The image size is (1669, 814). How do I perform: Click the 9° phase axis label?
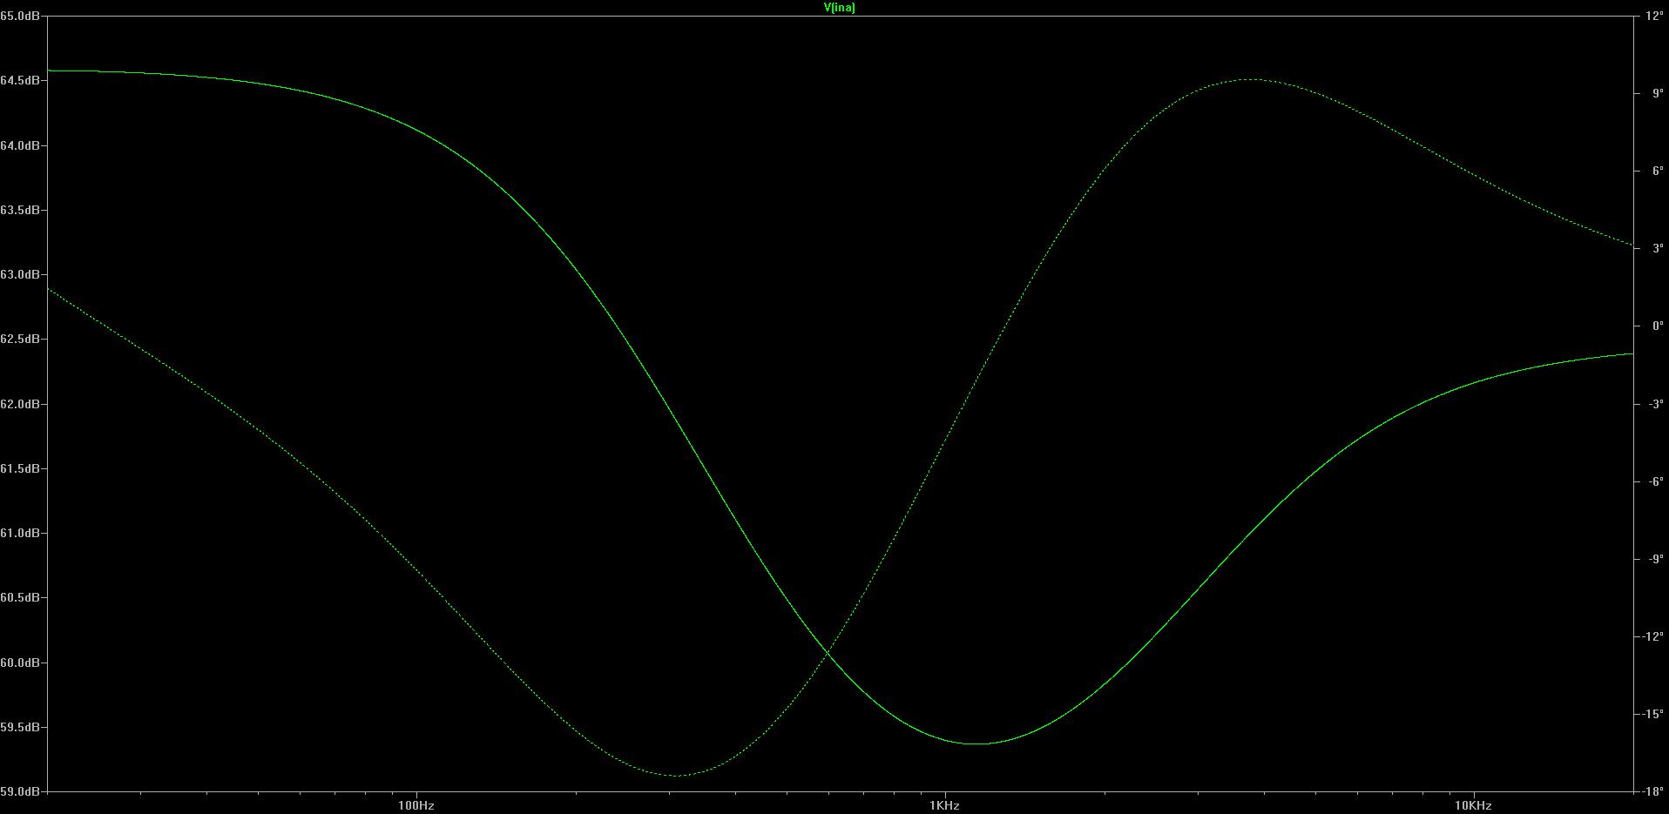click(1657, 94)
